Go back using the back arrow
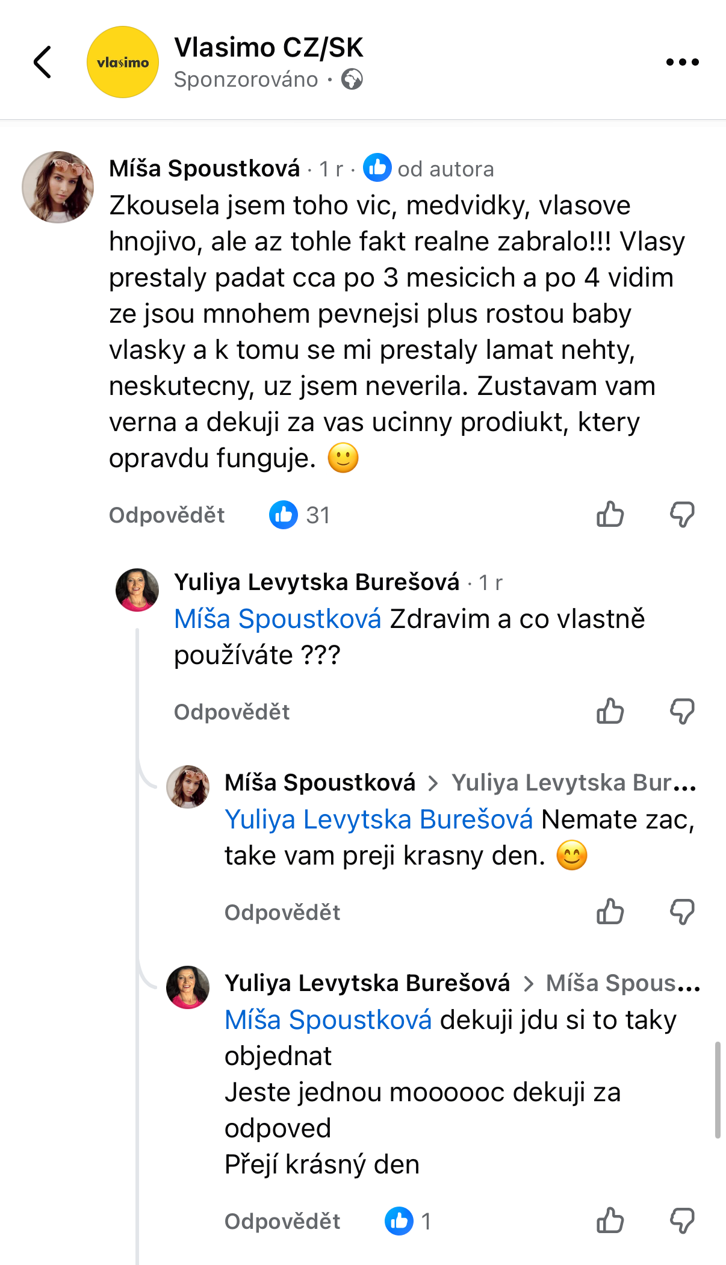The image size is (726, 1265). [x=42, y=62]
